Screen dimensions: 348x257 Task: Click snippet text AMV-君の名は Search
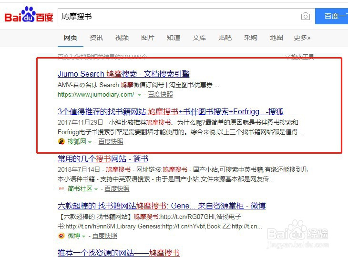(88, 85)
